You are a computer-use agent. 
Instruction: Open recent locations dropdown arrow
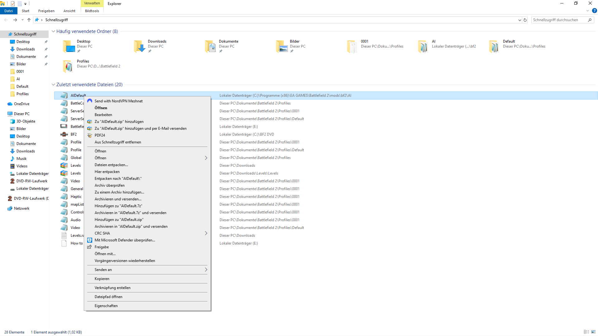click(x=22, y=20)
